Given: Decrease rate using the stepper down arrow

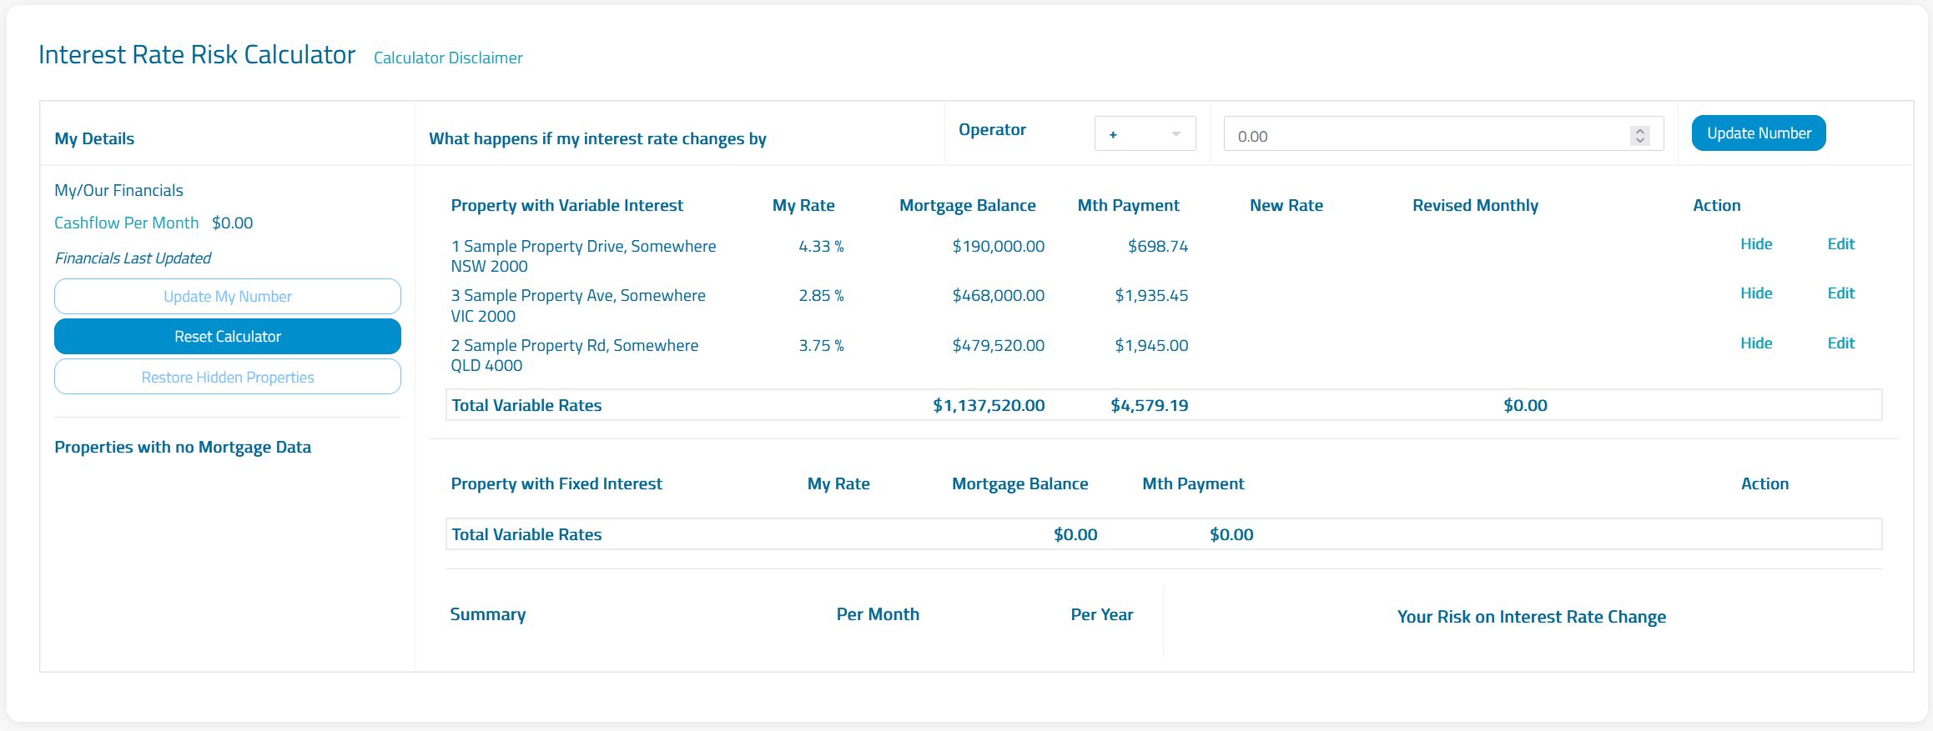Looking at the screenshot, I should click(x=1639, y=140).
